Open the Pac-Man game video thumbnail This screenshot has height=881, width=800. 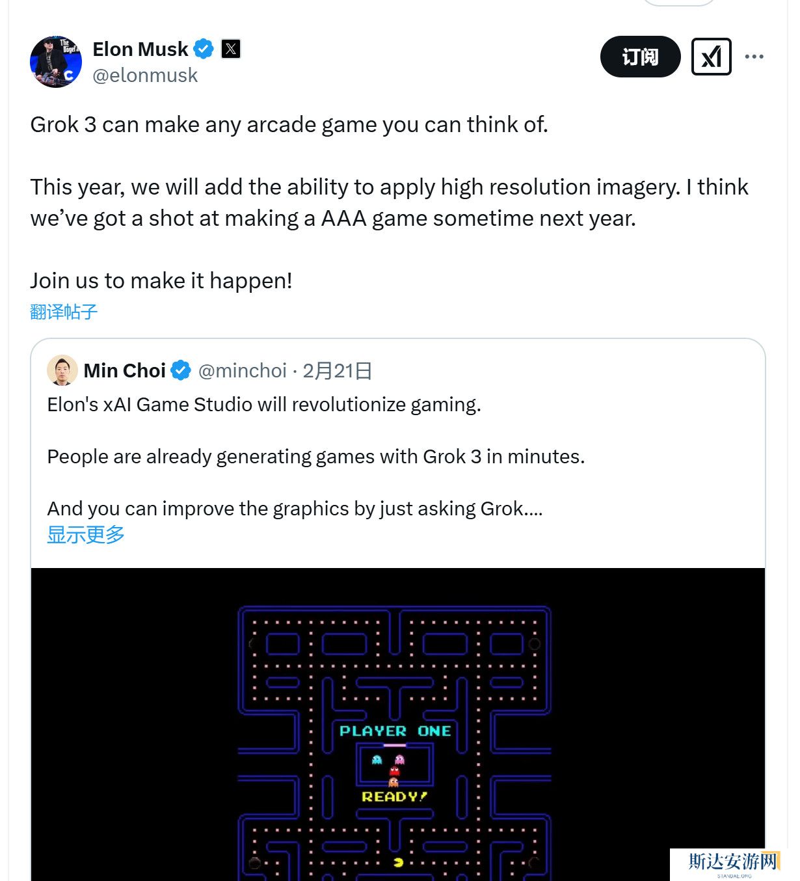[x=397, y=722]
